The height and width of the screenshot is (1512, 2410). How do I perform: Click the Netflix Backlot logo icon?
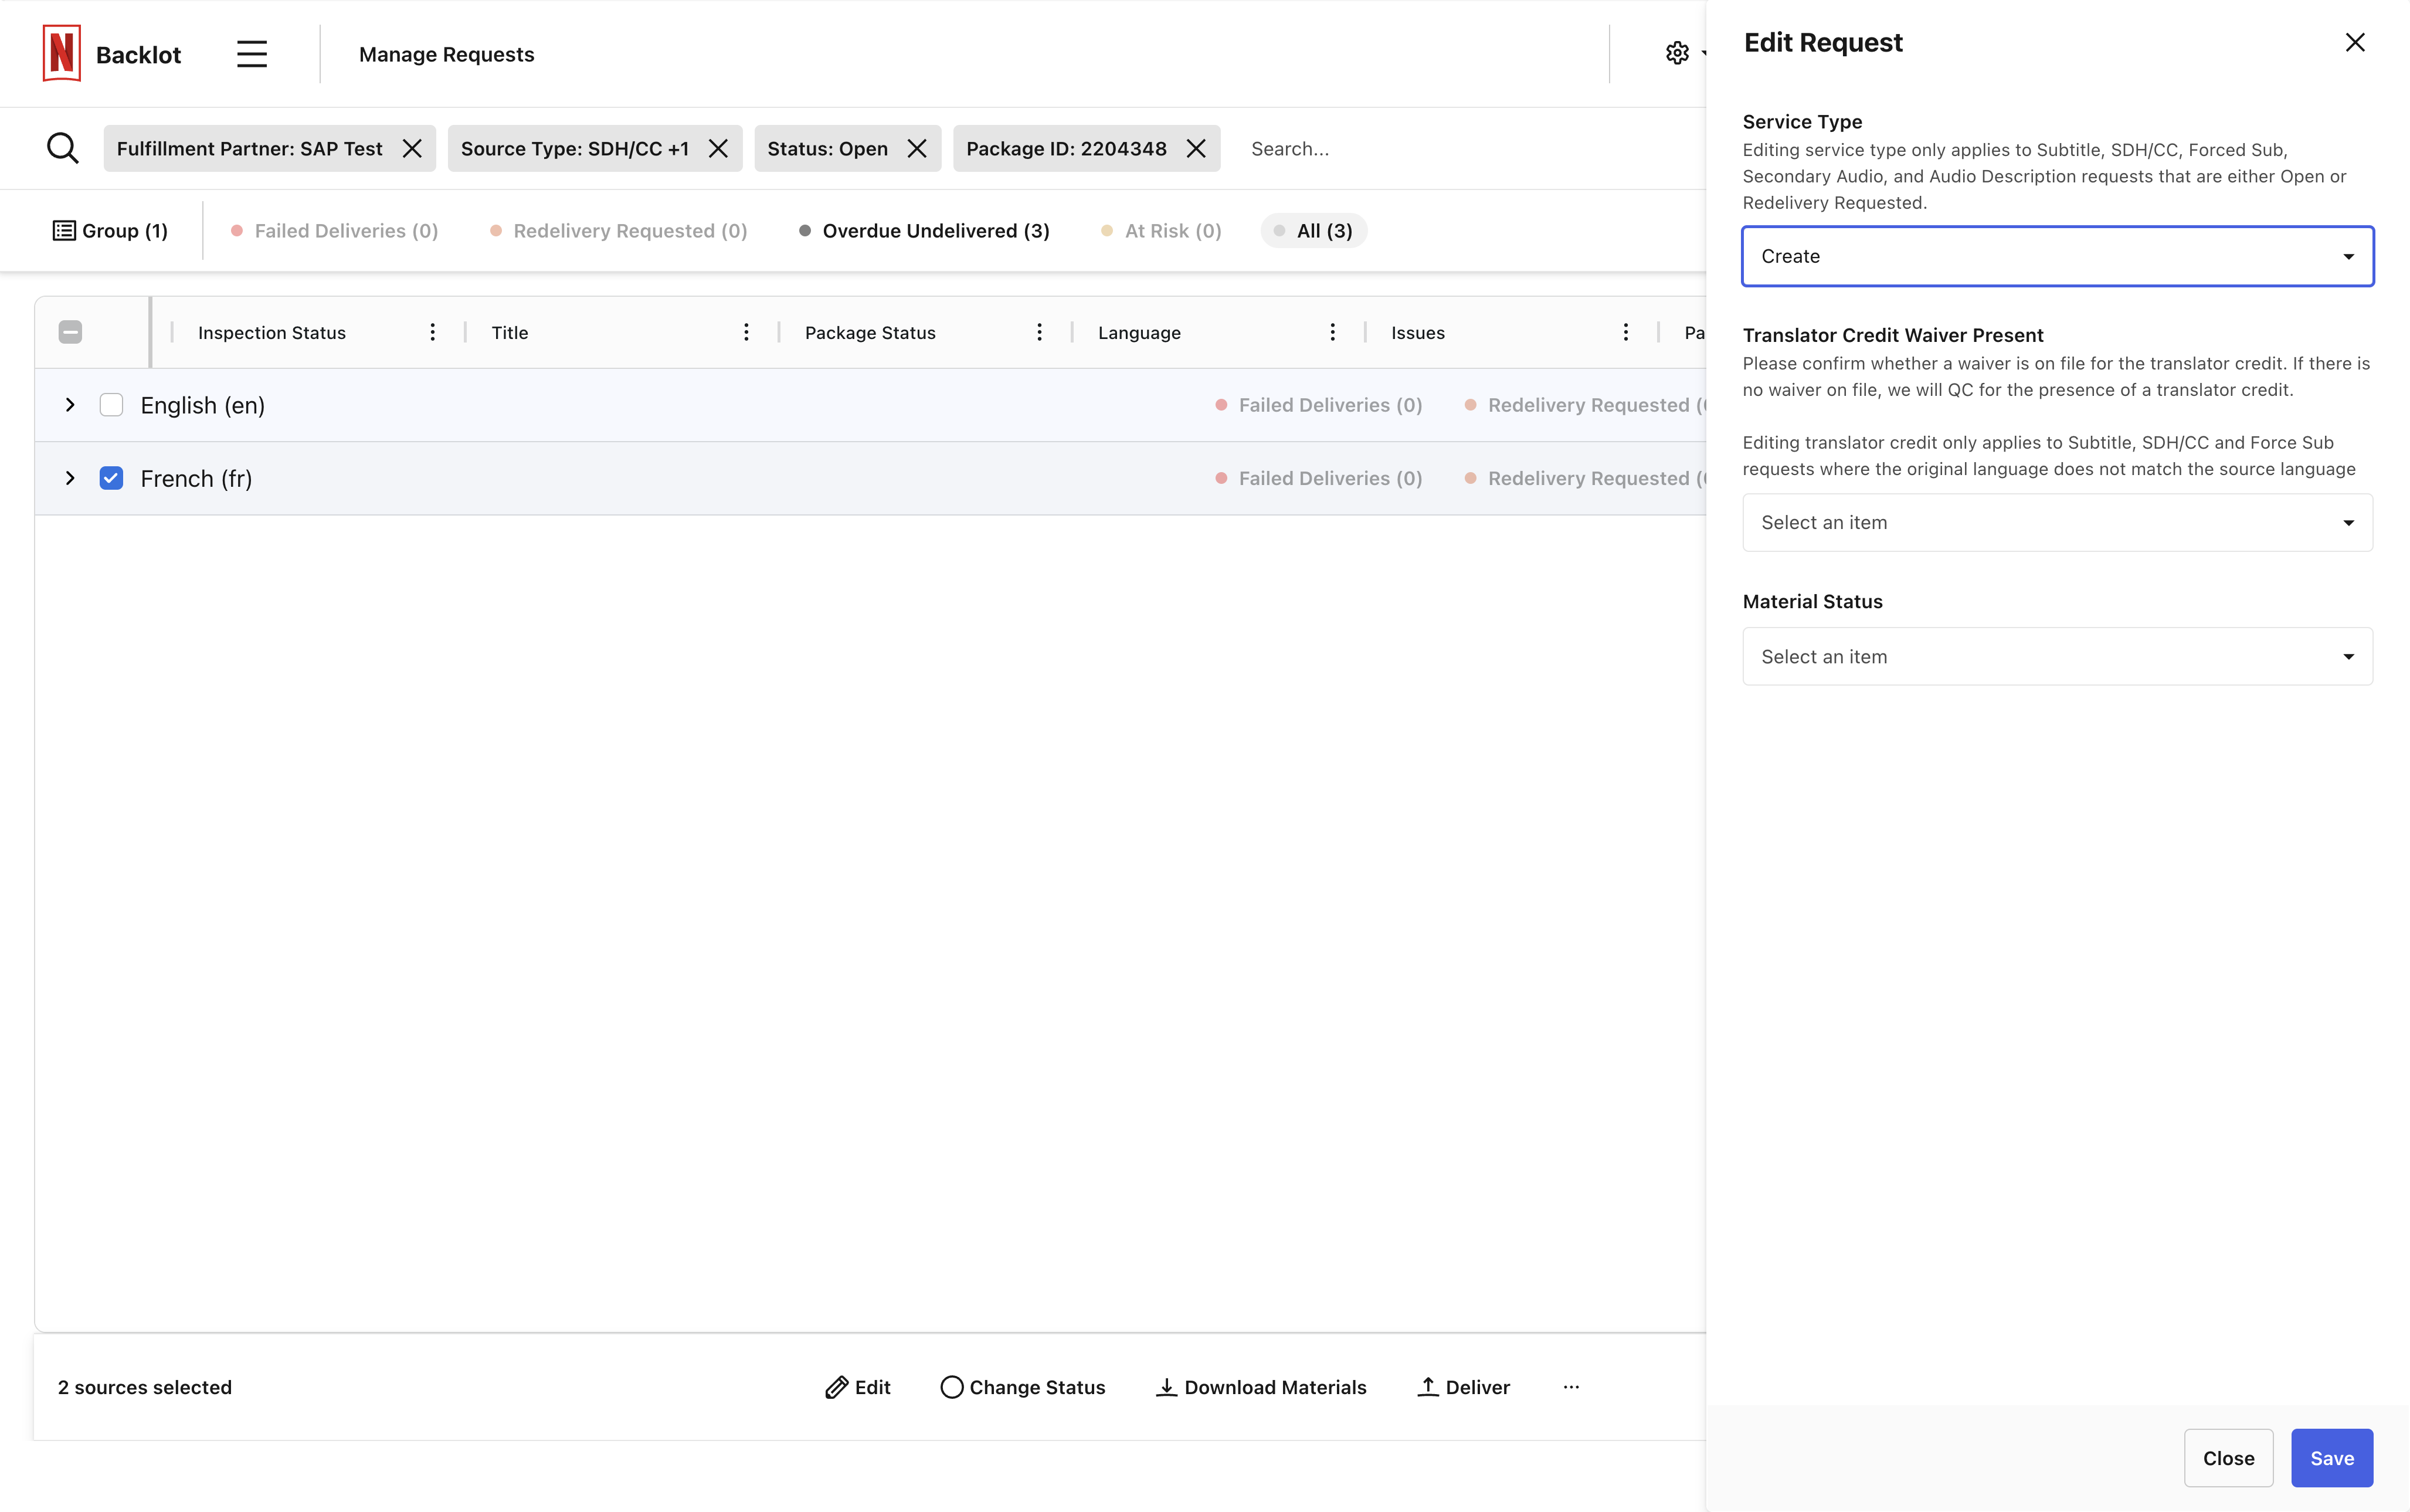tap(62, 53)
